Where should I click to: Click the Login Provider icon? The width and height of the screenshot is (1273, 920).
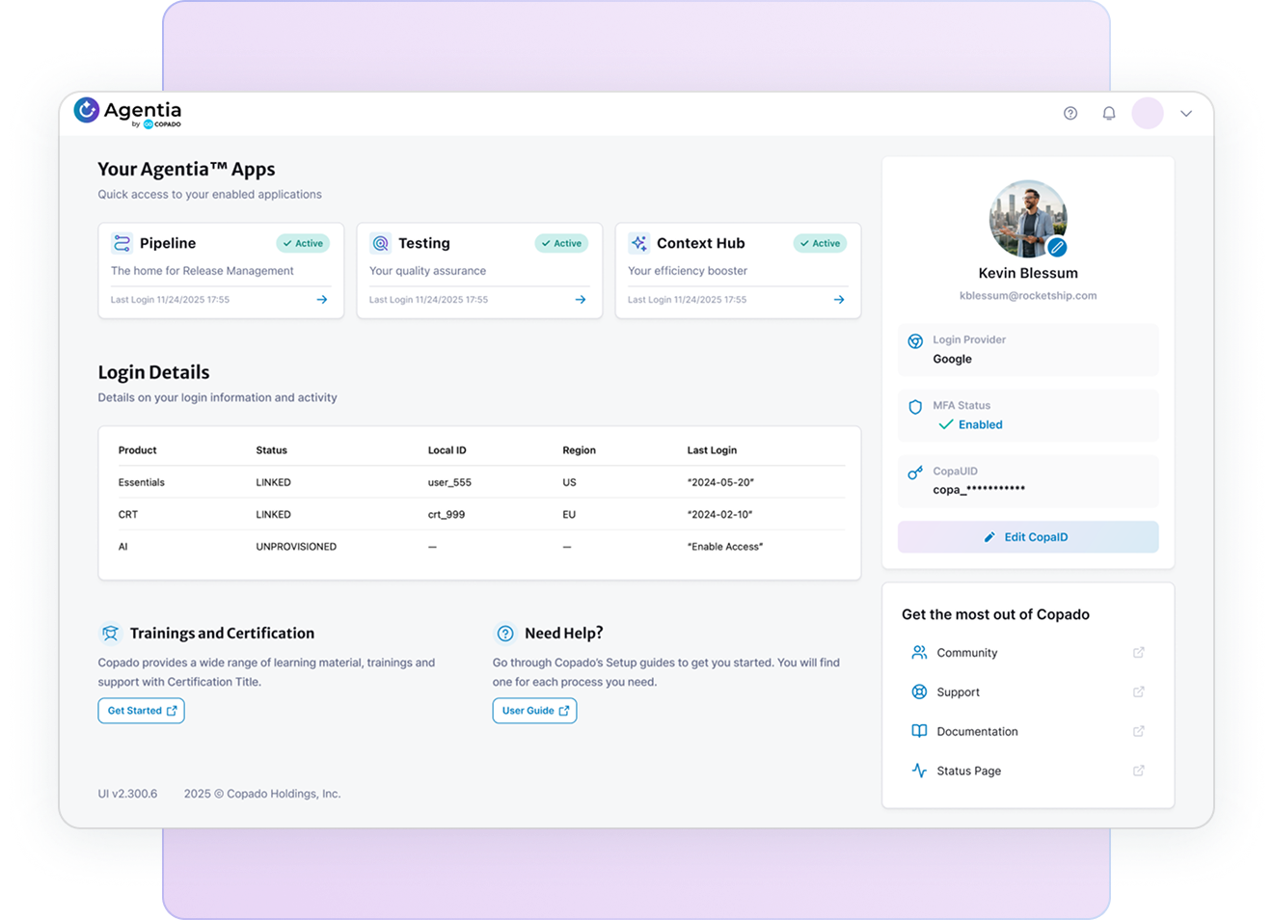(915, 341)
